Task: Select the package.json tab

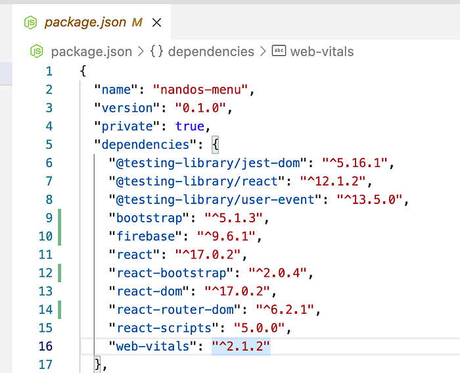Action: point(91,22)
